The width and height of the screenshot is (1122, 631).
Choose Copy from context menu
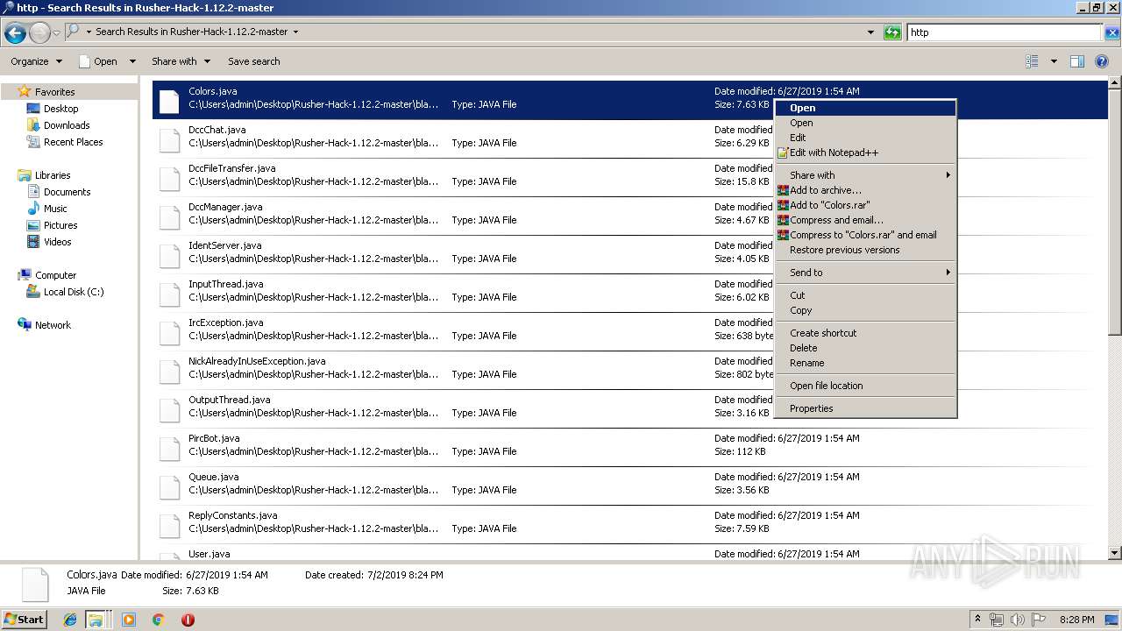click(865, 310)
